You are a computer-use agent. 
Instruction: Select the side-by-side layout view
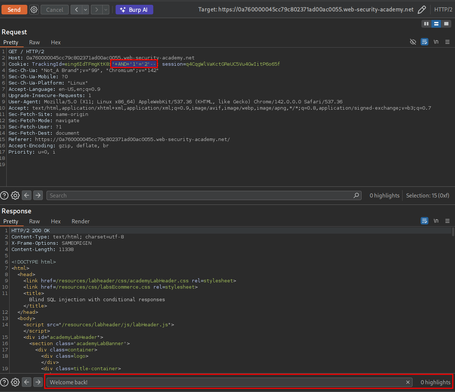(426, 24)
